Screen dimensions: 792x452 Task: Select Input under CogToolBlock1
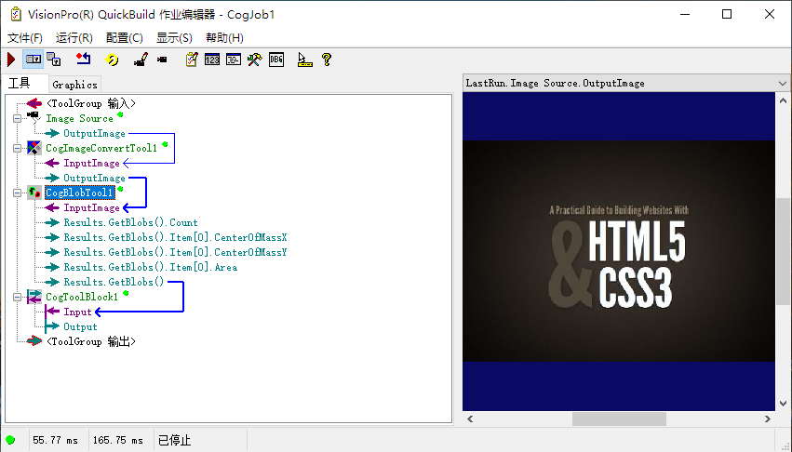coord(77,312)
